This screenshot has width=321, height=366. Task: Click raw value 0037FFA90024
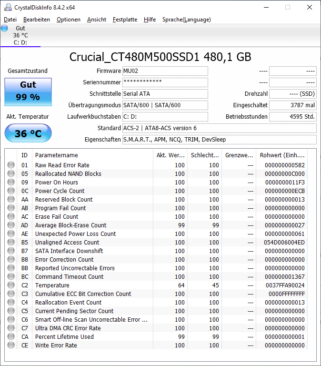pos(285,285)
